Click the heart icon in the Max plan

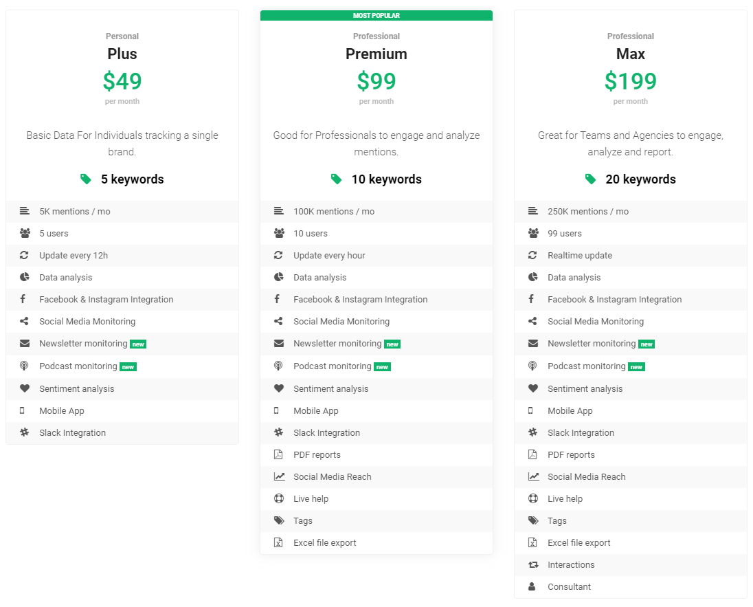coord(533,388)
